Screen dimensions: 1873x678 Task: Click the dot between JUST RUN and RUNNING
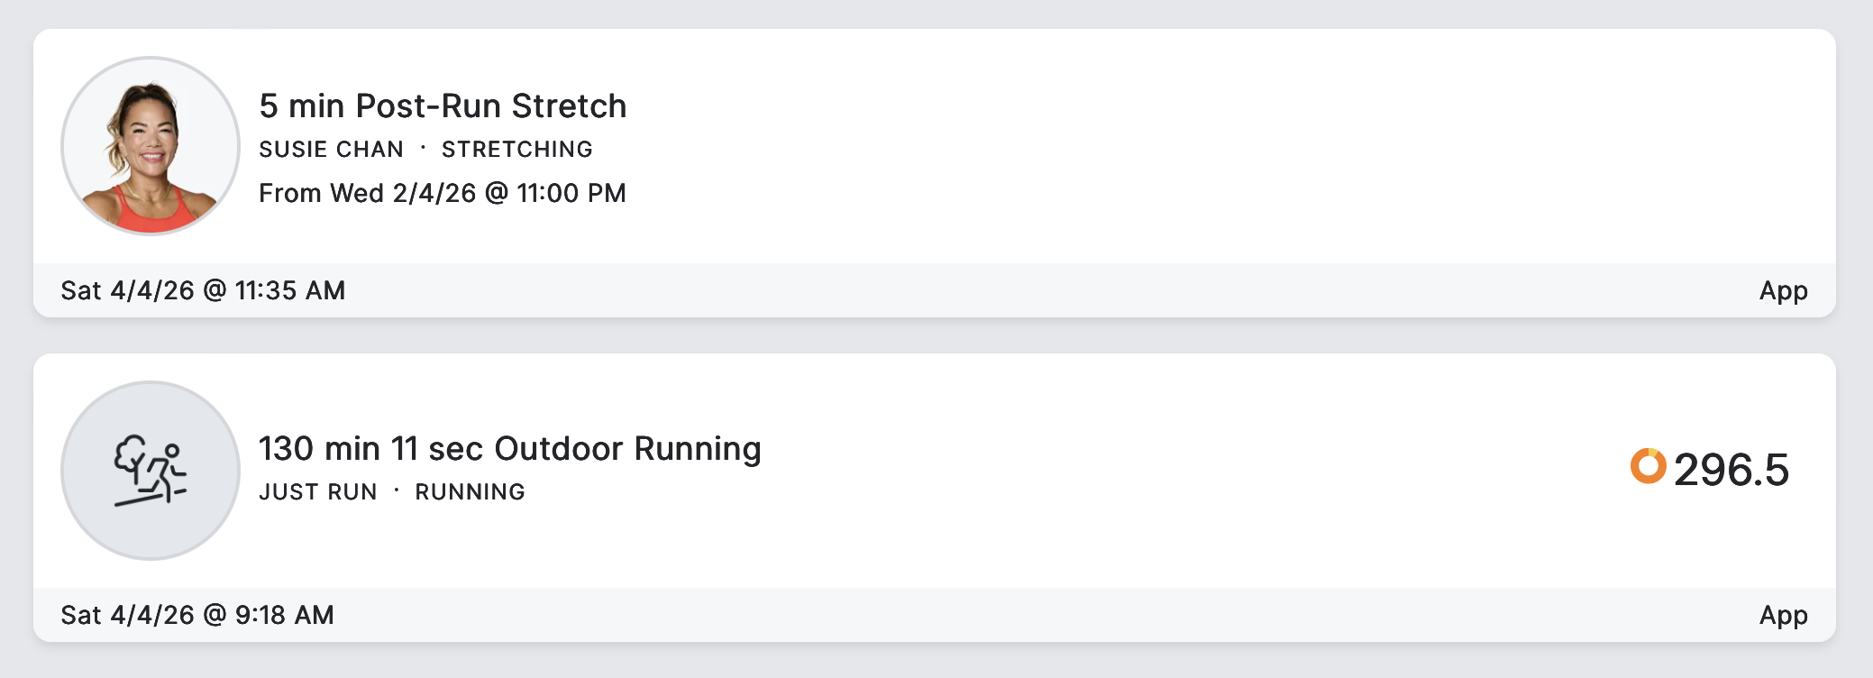pyautogui.click(x=397, y=490)
